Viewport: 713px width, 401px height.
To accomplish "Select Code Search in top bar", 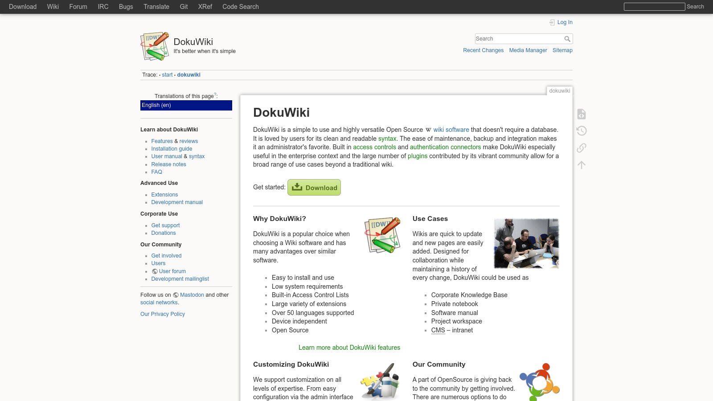I will [x=241, y=7].
